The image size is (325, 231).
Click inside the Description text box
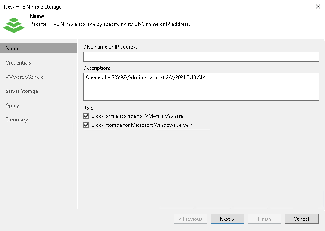pos(201,86)
